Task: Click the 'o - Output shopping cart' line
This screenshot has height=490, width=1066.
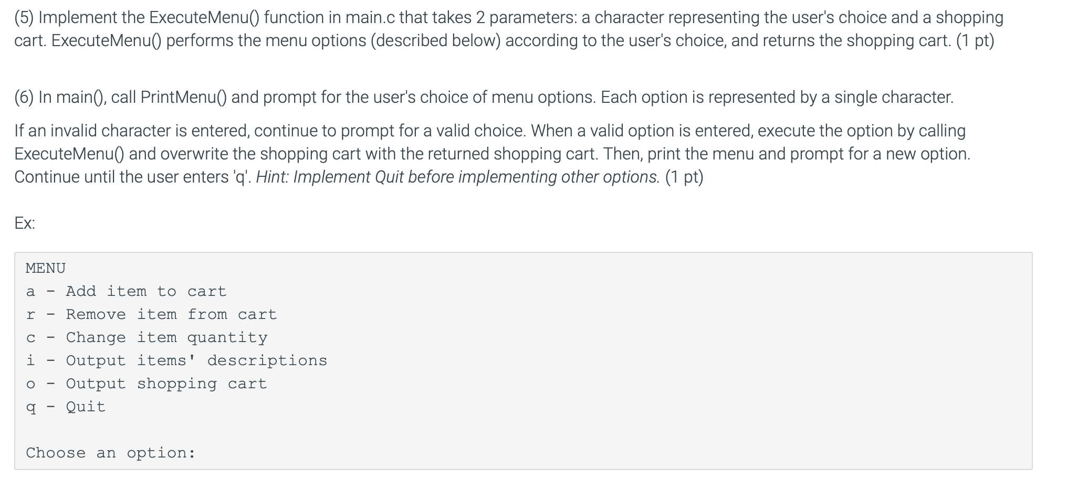Action: (147, 384)
